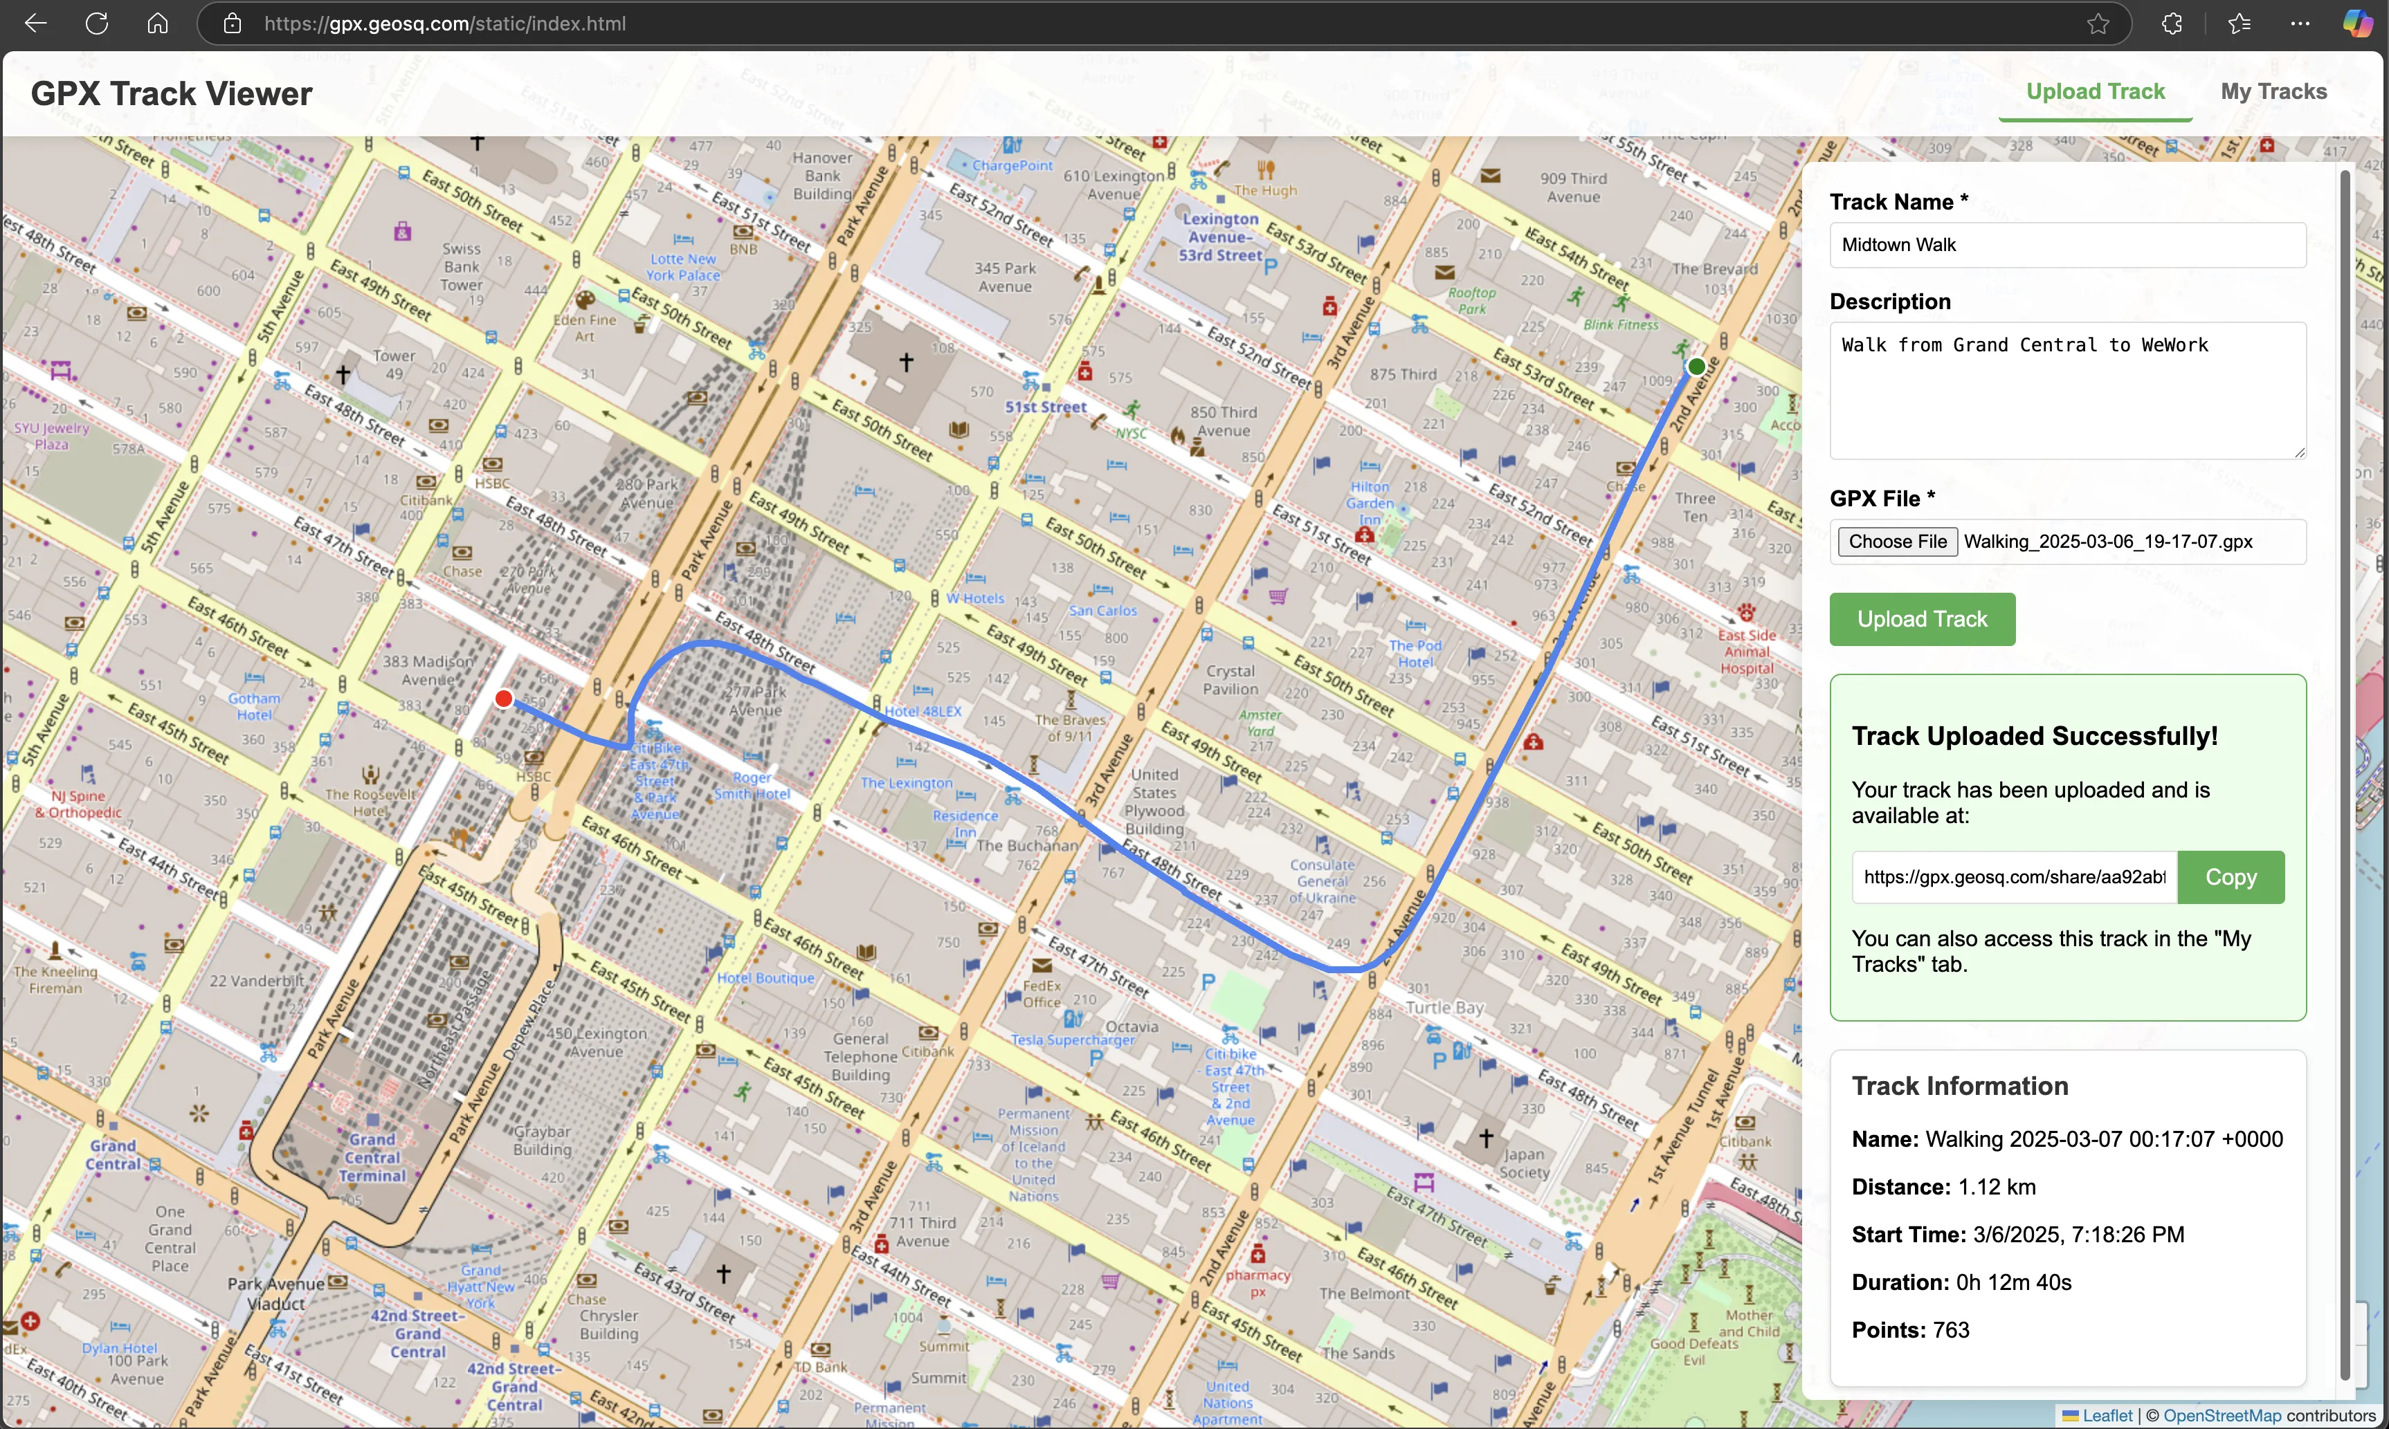
Task: Select the share URL field
Action: (x=2013, y=877)
